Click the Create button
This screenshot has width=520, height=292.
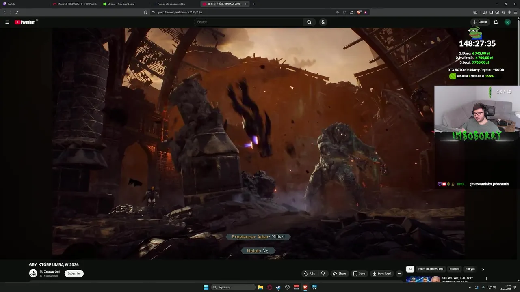(480, 22)
